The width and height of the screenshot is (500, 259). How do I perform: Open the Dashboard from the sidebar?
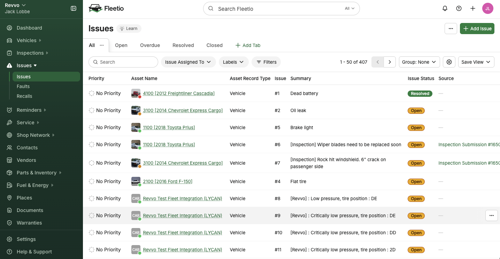(x=29, y=28)
